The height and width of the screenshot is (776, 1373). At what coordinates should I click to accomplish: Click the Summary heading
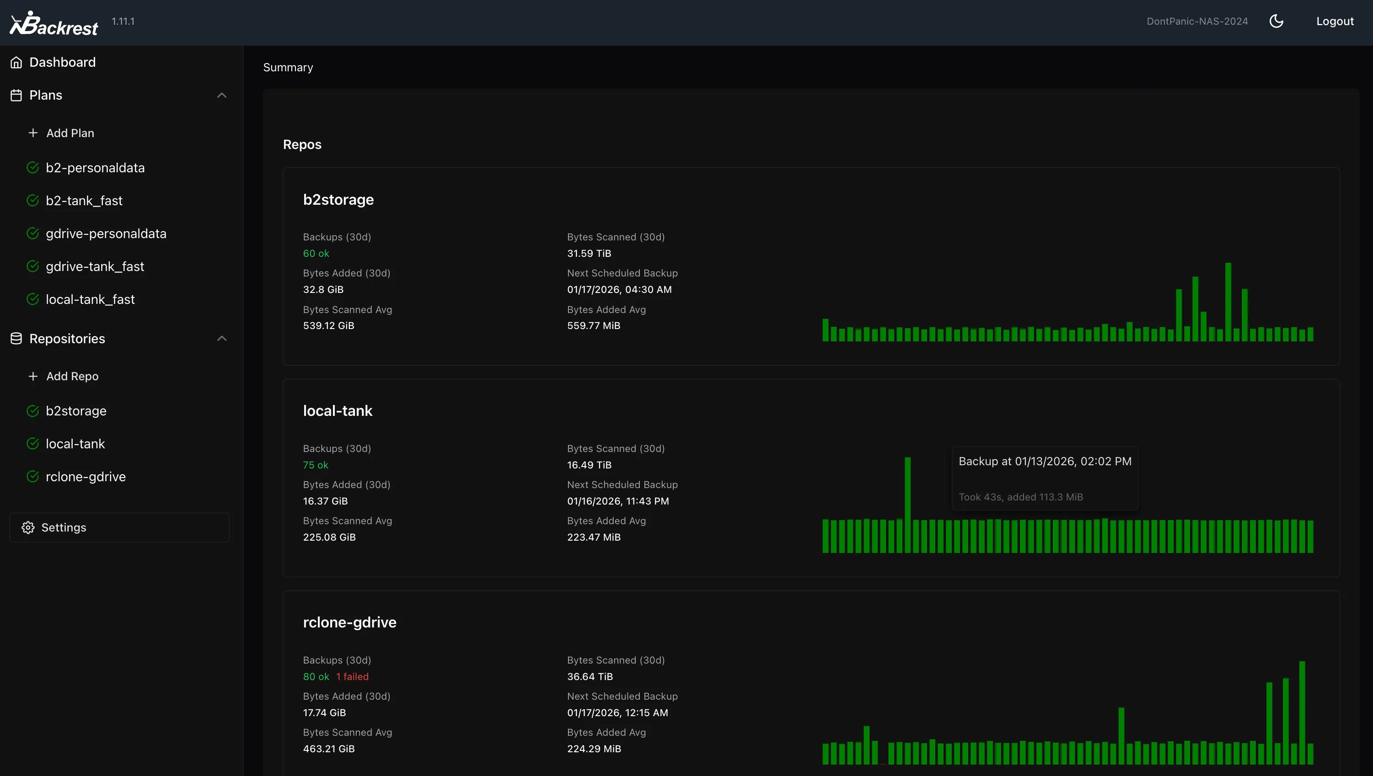(288, 68)
